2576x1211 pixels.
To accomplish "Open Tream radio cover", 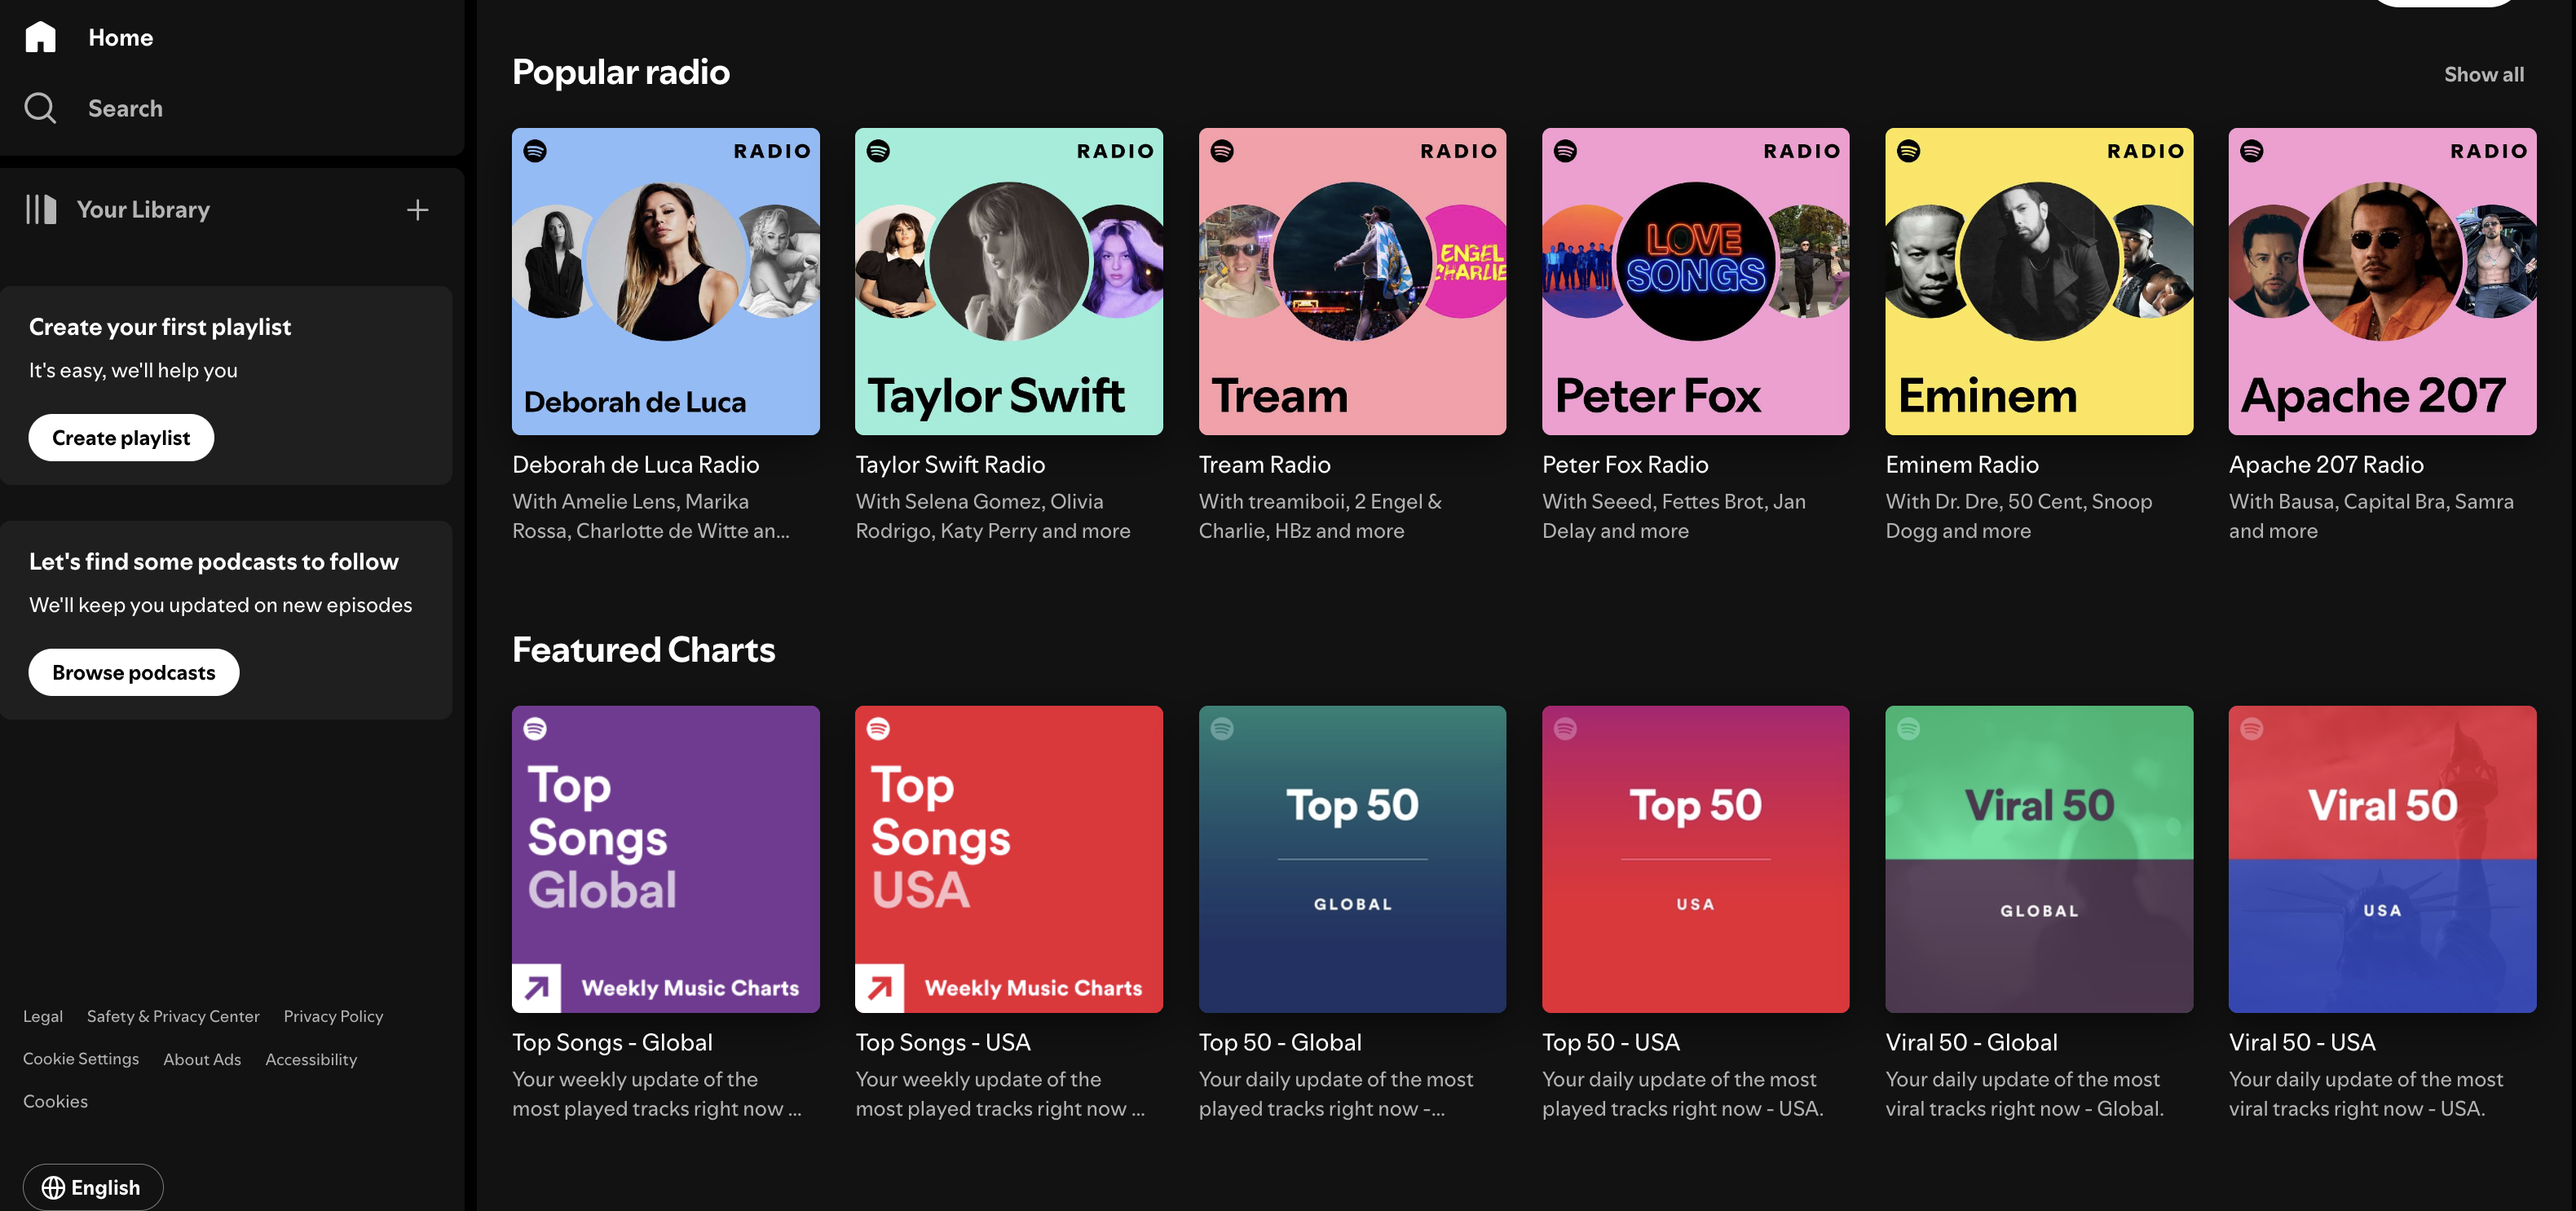I will coord(1352,281).
